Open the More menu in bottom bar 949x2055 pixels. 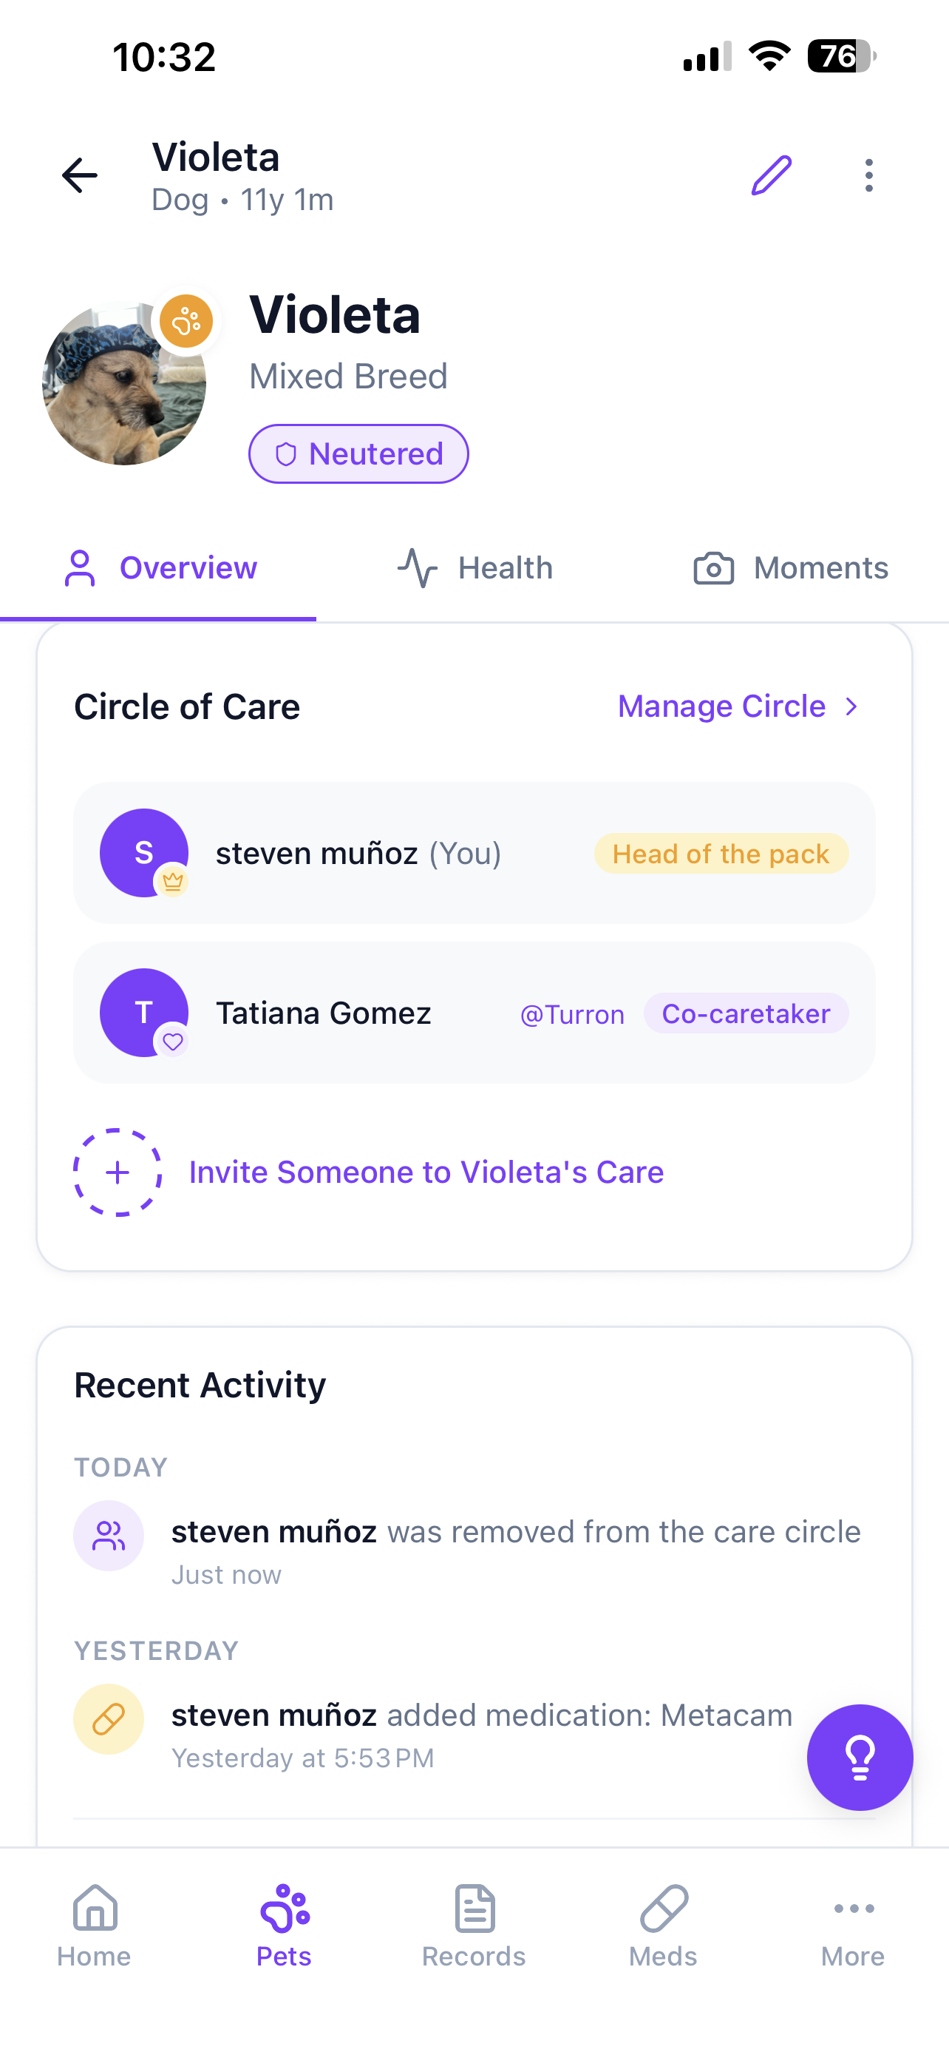tap(853, 1924)
